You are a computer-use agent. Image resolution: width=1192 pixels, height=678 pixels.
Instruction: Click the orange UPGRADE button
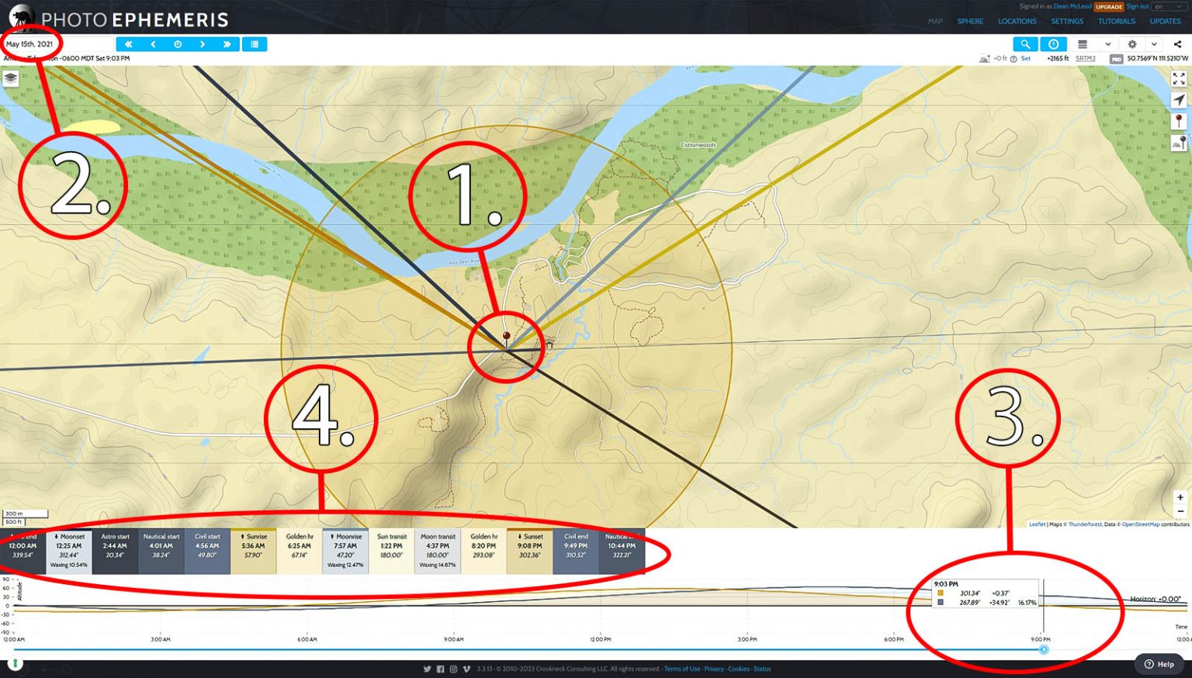(1108, 7)
